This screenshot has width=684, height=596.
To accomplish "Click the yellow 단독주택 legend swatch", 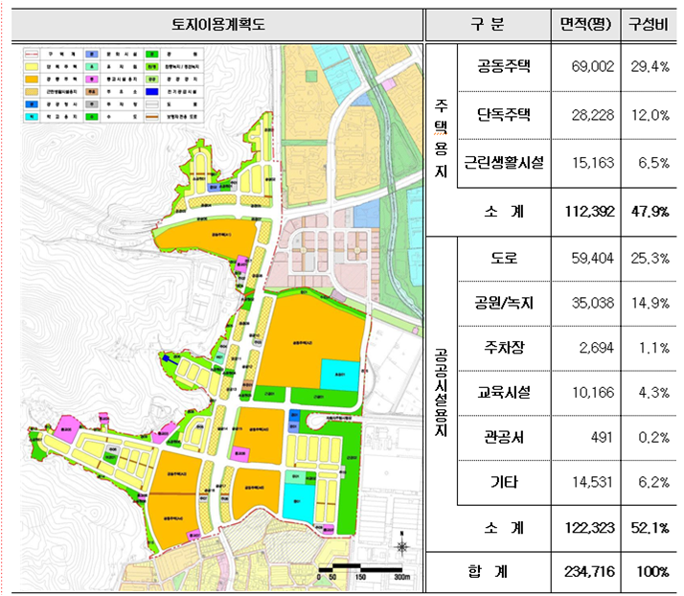I will [x=32, y=67].
